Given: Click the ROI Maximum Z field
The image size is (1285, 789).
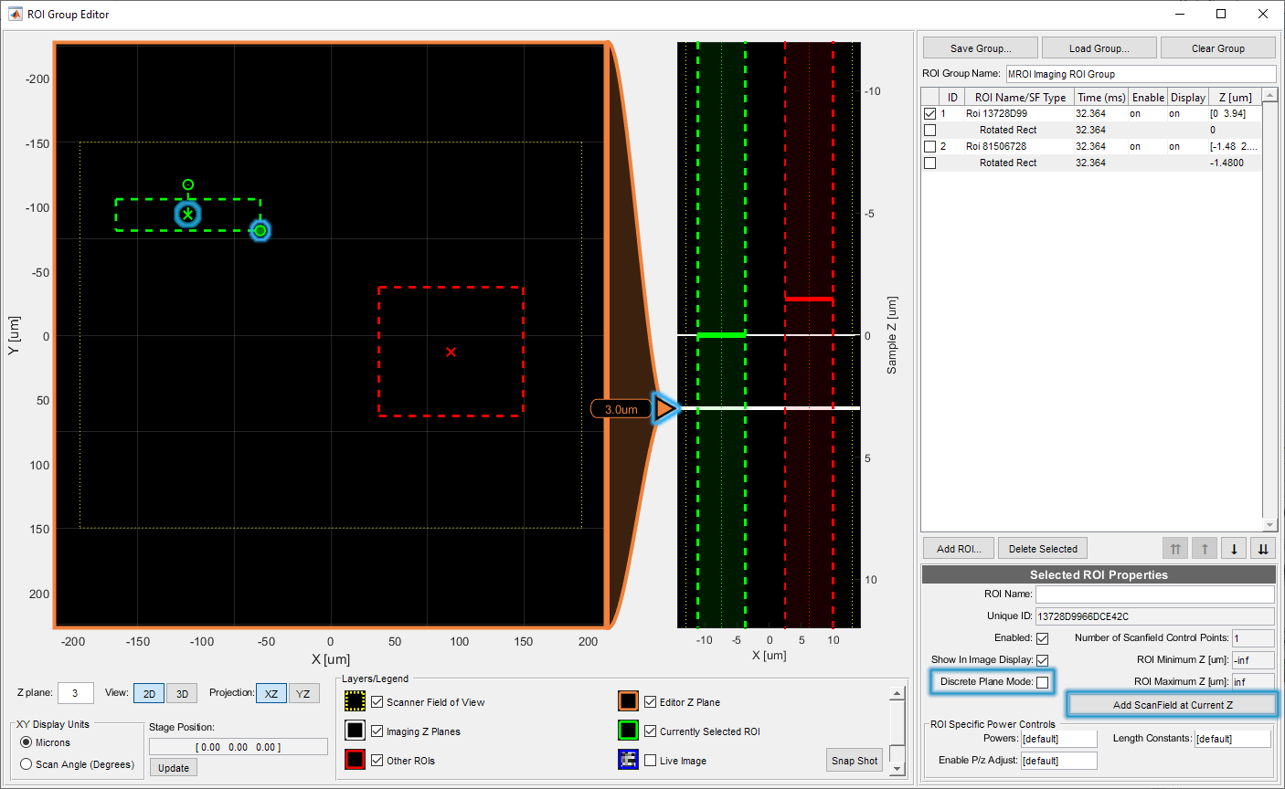Looking at the screenshot, I should [x=1253, y=682].
